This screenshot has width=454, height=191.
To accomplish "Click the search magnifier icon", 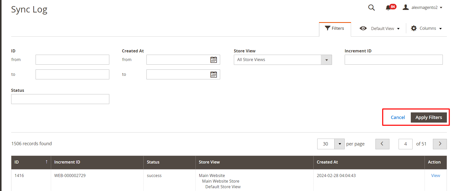I will [x=371, y=8].
